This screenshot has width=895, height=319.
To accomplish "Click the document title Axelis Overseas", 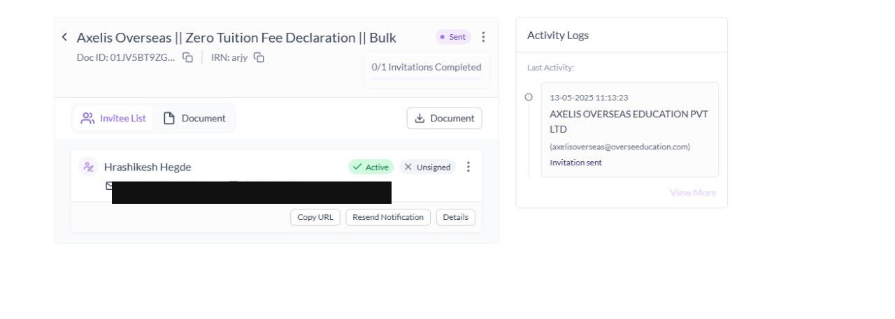I will [x=236, y=38].
